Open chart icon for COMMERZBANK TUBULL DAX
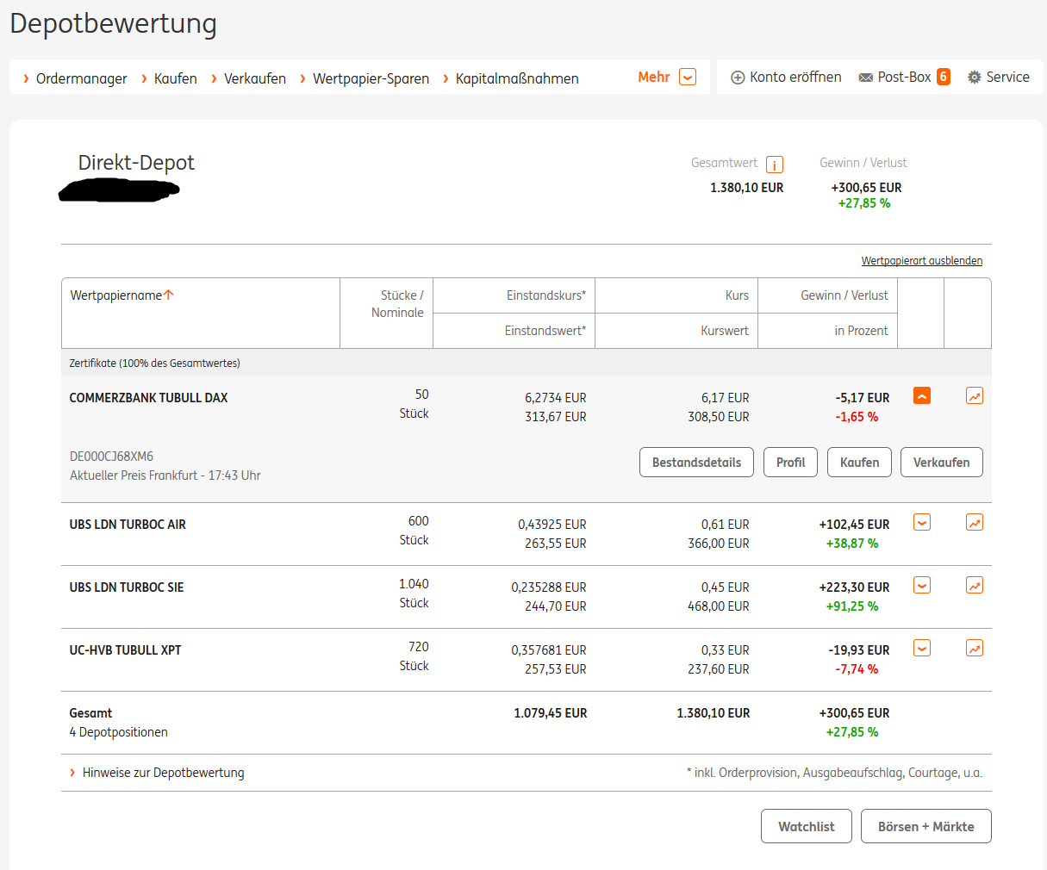Image resolution: width=1047 pixels, height=870 pixels. point(975,396)
